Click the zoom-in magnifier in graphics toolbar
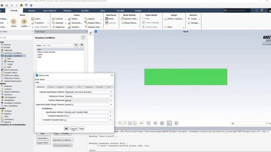The width and height of the screenshot is (271, 152). [x=120, y=123]
